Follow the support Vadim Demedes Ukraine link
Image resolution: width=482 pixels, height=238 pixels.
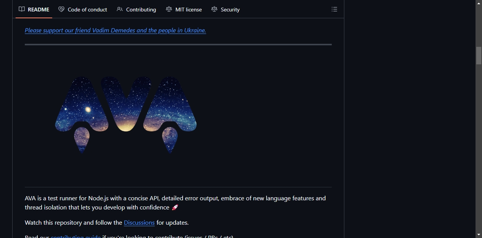(x=116, y=30)
